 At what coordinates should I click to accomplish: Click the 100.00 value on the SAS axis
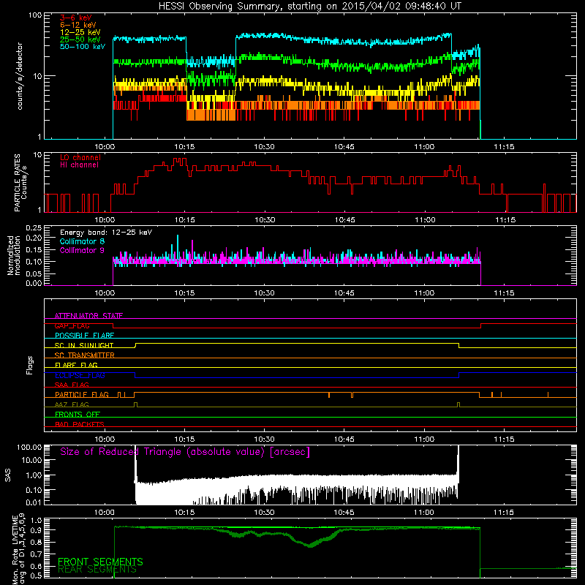[x=29, y=448]
